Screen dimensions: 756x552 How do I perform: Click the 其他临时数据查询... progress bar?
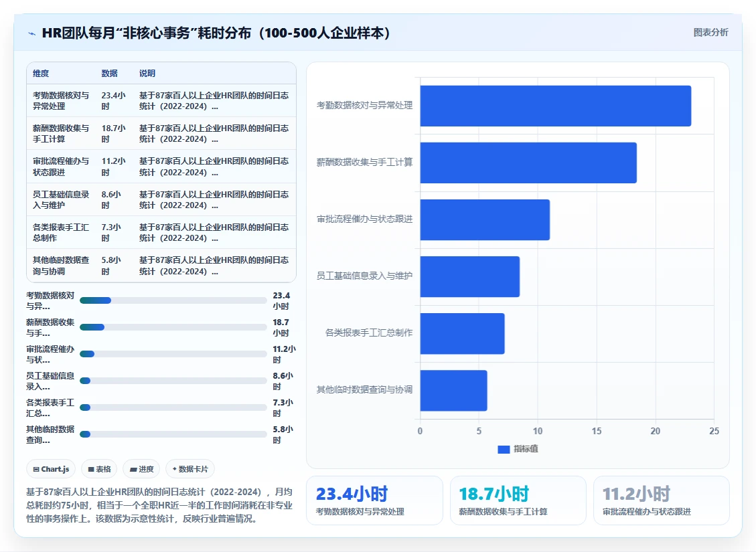coord(173,434)
